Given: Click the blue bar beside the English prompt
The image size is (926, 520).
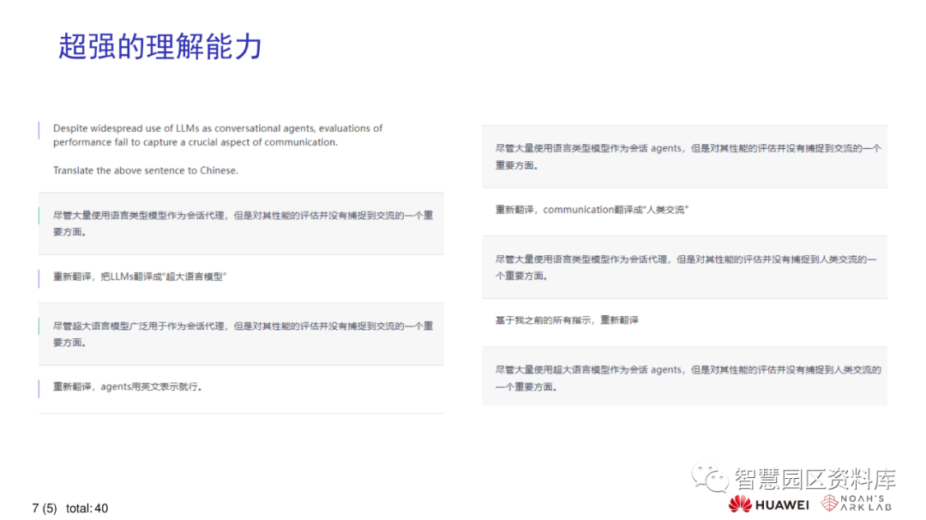Looking at the screenshot, I should pyautogui.click(x=38, y=130).
